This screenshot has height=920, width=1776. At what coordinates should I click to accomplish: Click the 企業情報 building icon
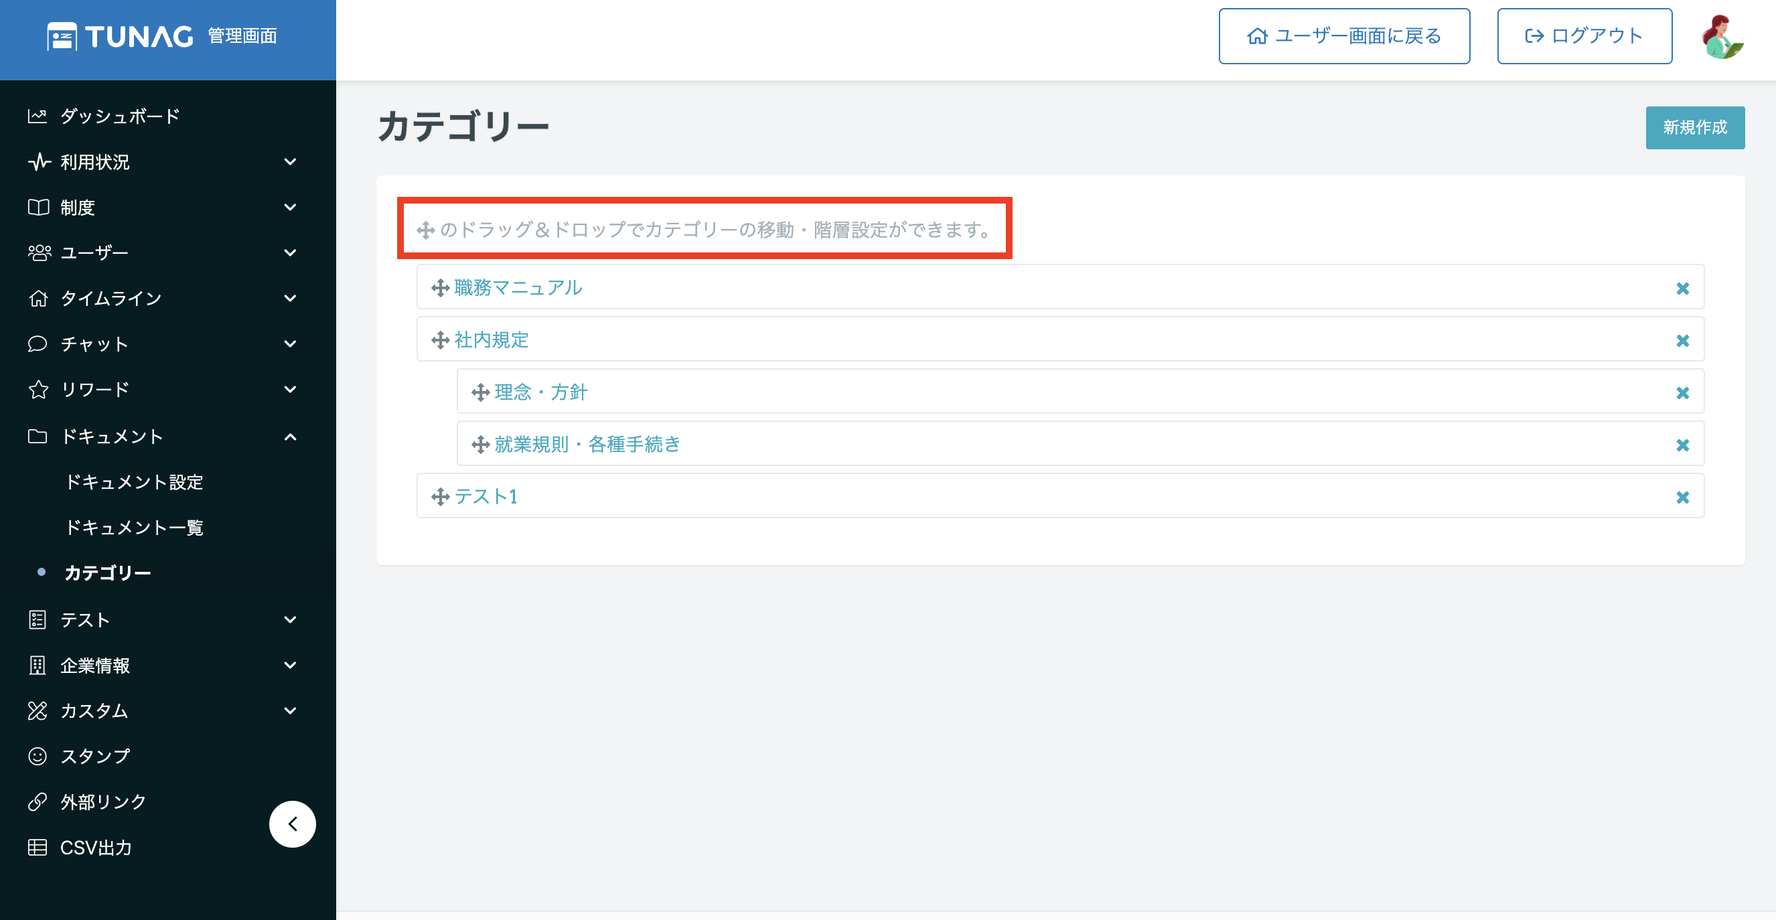point(38,665)
